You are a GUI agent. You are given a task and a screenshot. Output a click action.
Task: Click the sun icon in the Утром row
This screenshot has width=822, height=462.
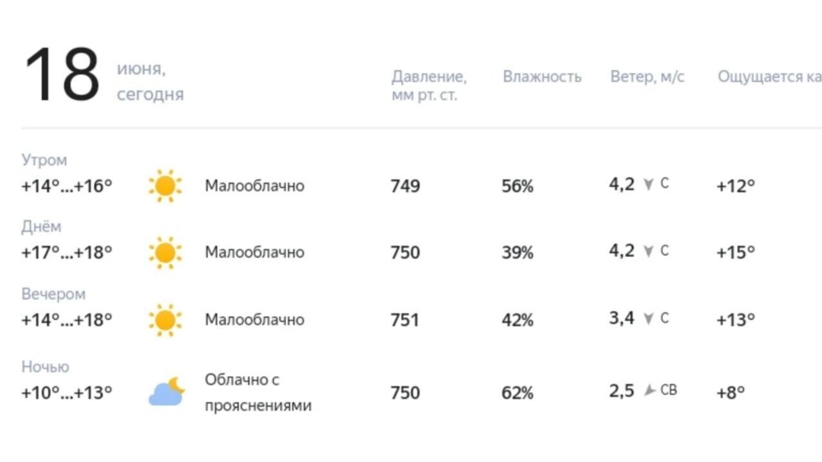[x=165, y=186]
